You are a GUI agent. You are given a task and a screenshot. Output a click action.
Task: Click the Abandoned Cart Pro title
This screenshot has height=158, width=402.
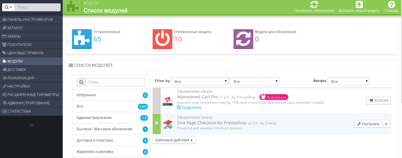(197, 97)
